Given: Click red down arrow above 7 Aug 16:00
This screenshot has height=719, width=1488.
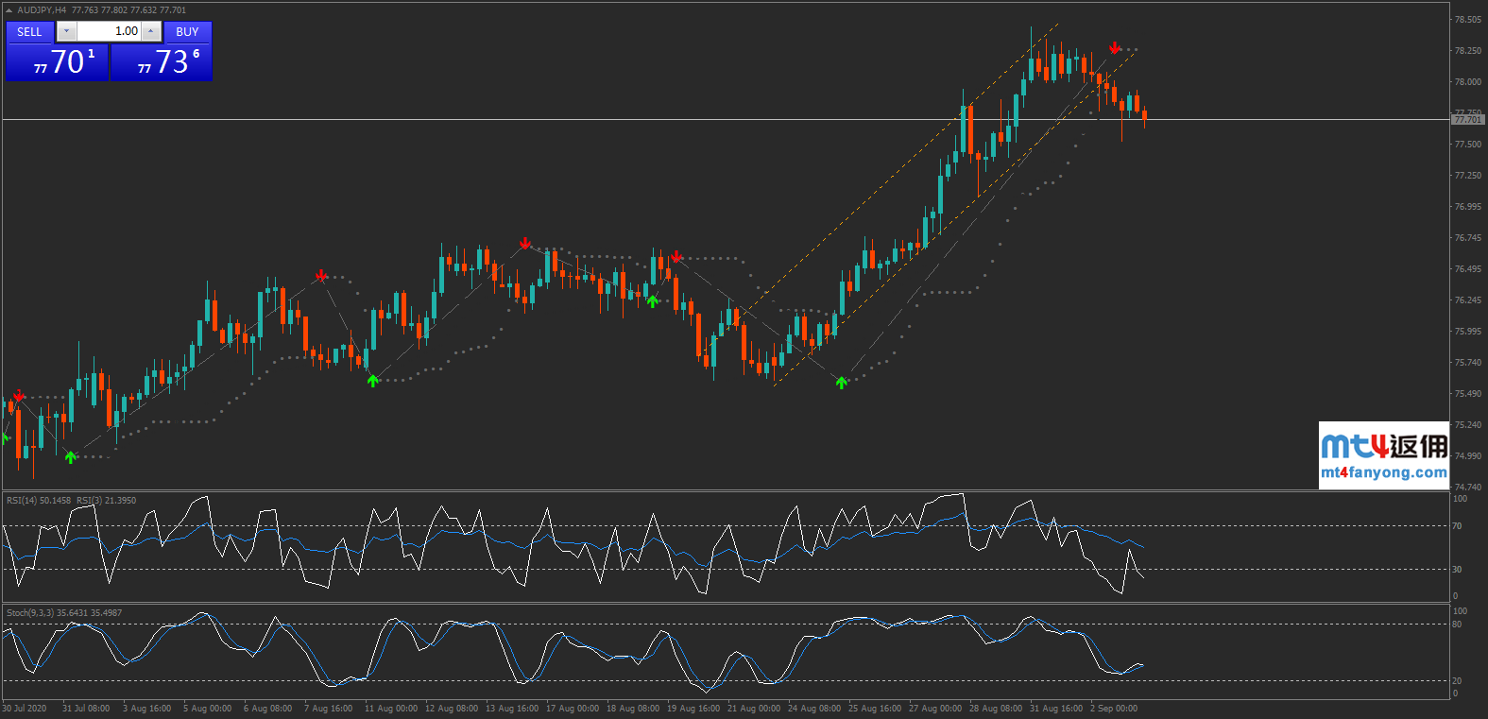Looking at the screenshot, I should coord(321,275).
